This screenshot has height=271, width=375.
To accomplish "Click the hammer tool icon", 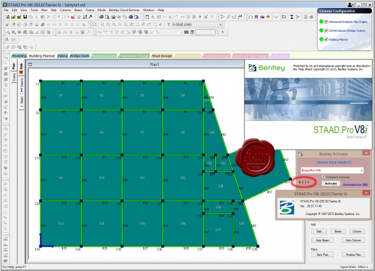I will 91,17.
